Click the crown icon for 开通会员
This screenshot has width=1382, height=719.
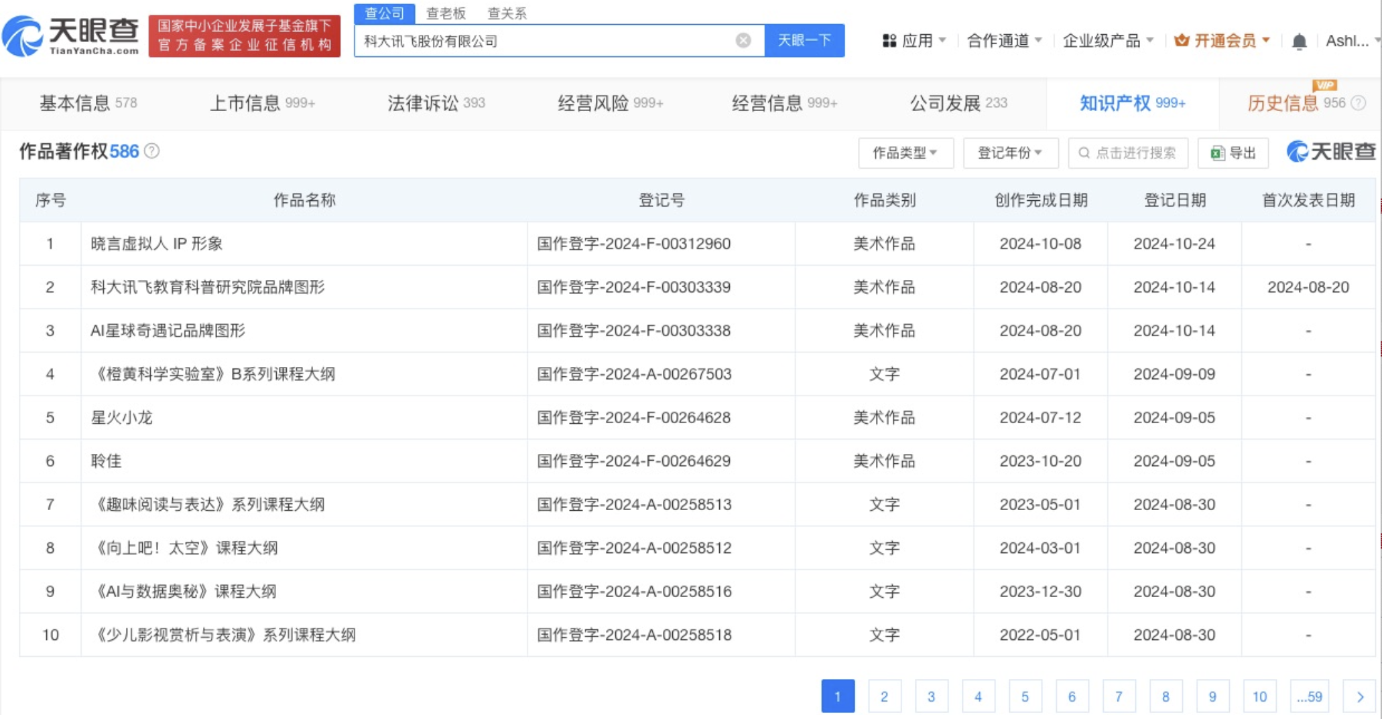tap(1182, 41)
